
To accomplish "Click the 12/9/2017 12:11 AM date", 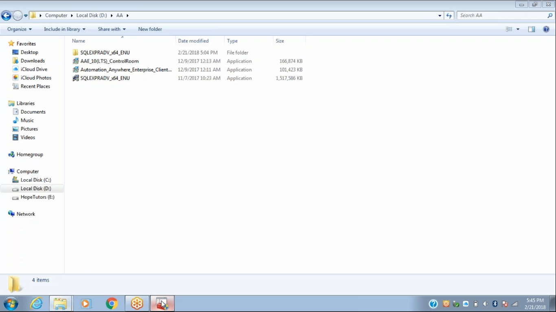I will [199, 70].
